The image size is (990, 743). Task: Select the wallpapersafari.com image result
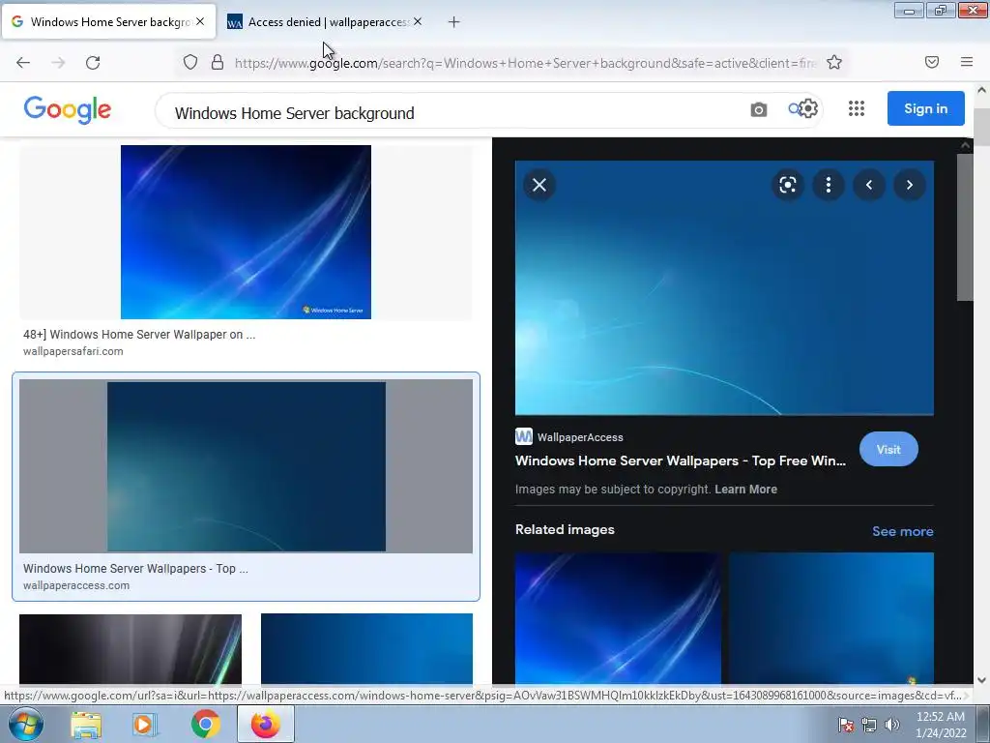[246, 232]
